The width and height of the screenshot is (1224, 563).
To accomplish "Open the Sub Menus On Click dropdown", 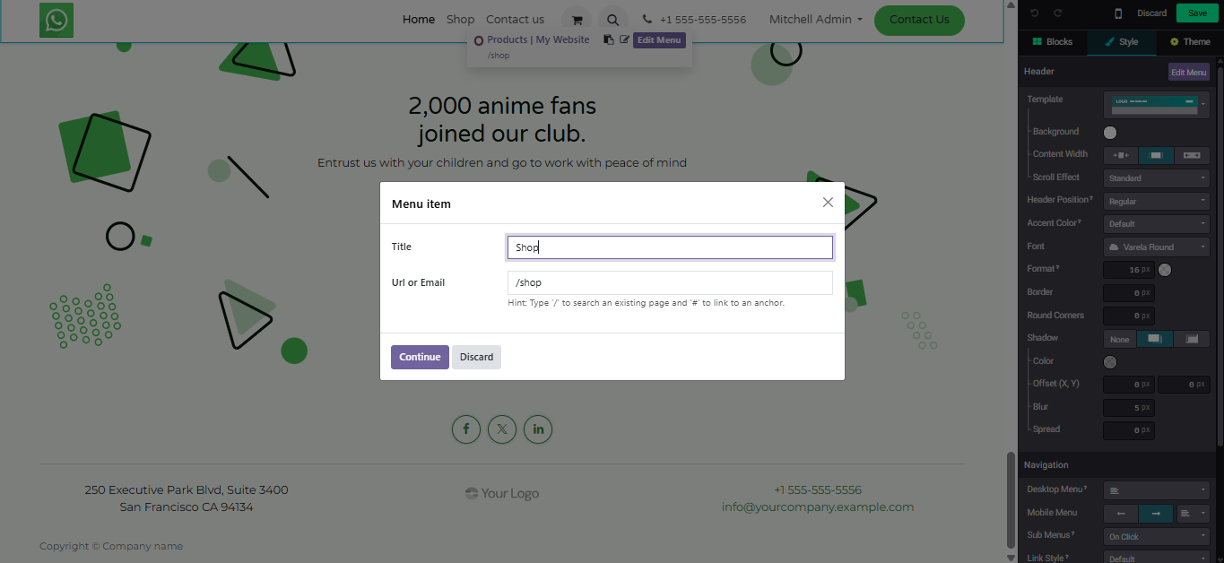I will tap(1156, 537).
